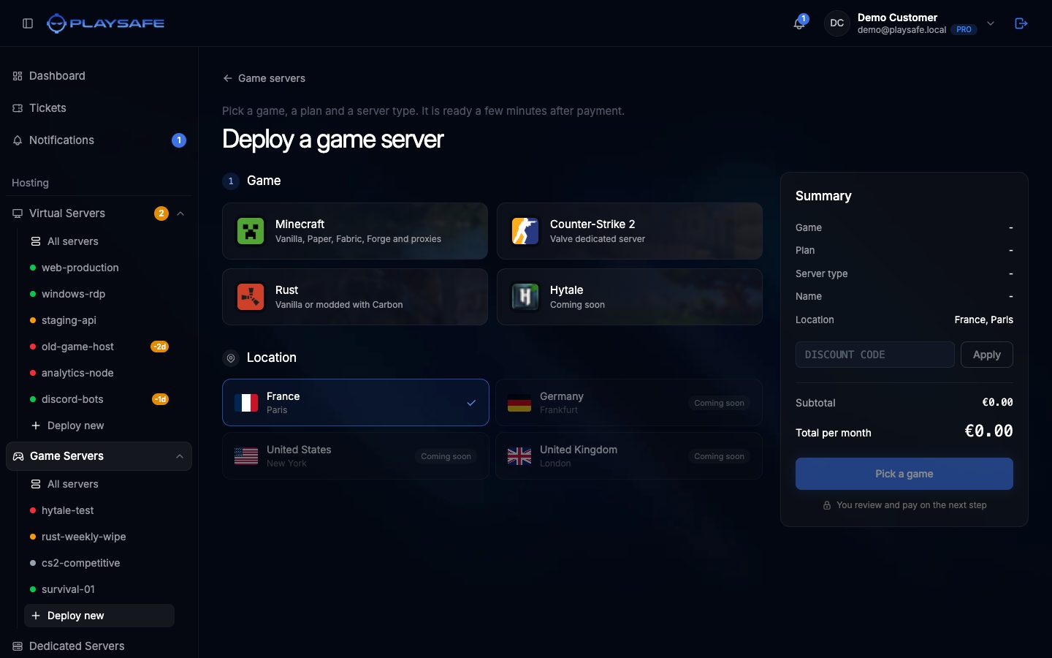Open Notifications in sidebar
This screenshot has width=1052, height=658.
pyautogui.click(x=99, y=140)
